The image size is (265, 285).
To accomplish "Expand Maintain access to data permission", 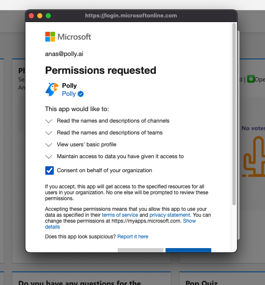I will (x=49, y=156).
